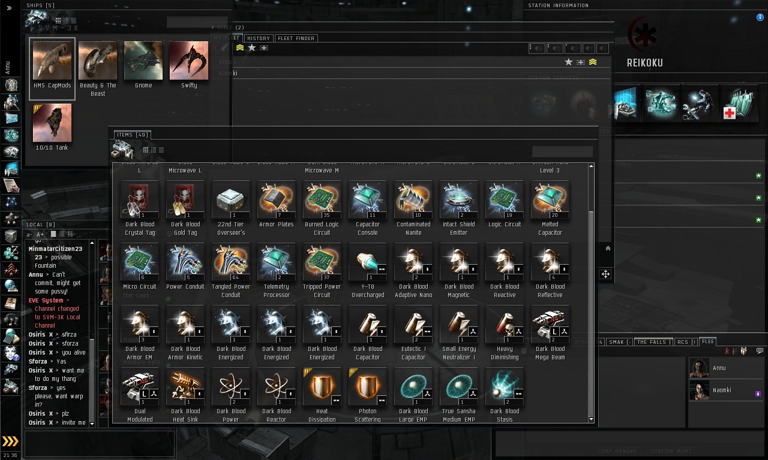Expand the sidebar with triple arrows

coord(10,442)
